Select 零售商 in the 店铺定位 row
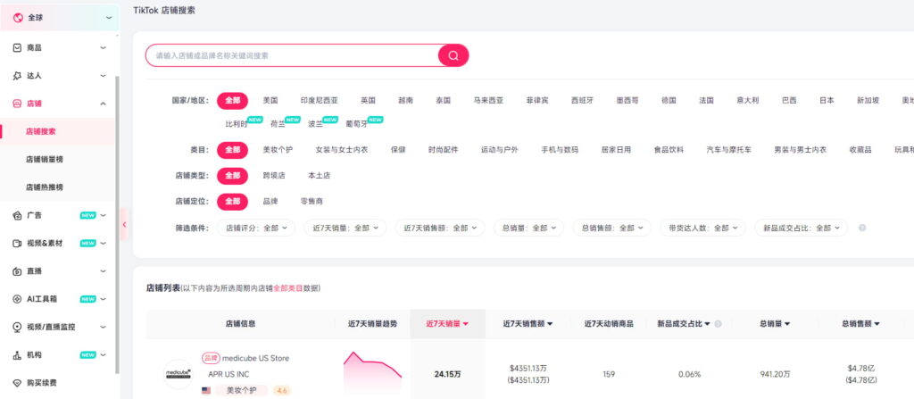914x399 pixels. pyautogui.click(x=312, y=201)
